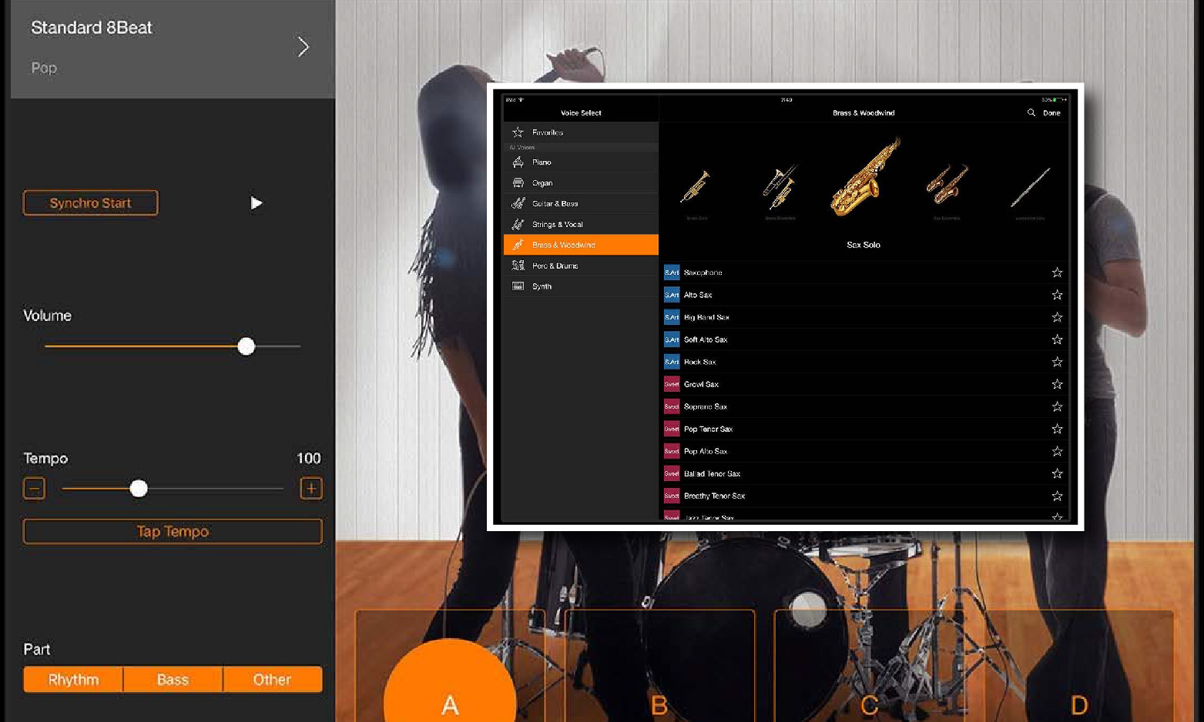Click the search magnifier icon near Done

pos(1031,113)
